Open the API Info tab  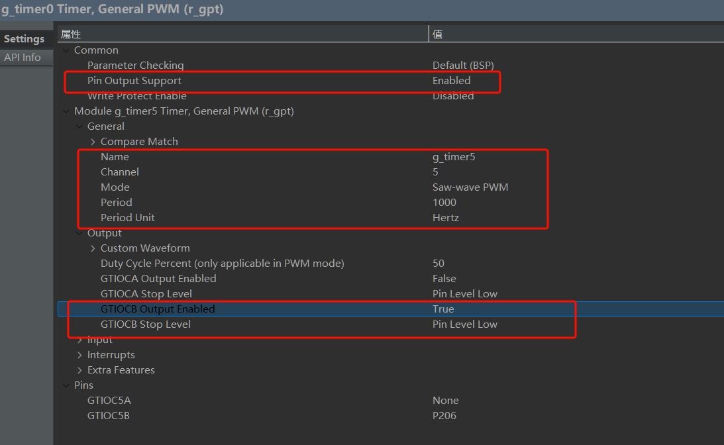[x=23, y=58]
